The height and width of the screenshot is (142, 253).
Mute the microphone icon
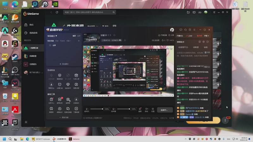87,109
